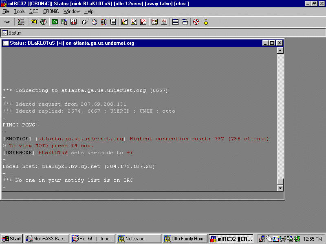Open the Options list toolbar icon

(22, 22)
